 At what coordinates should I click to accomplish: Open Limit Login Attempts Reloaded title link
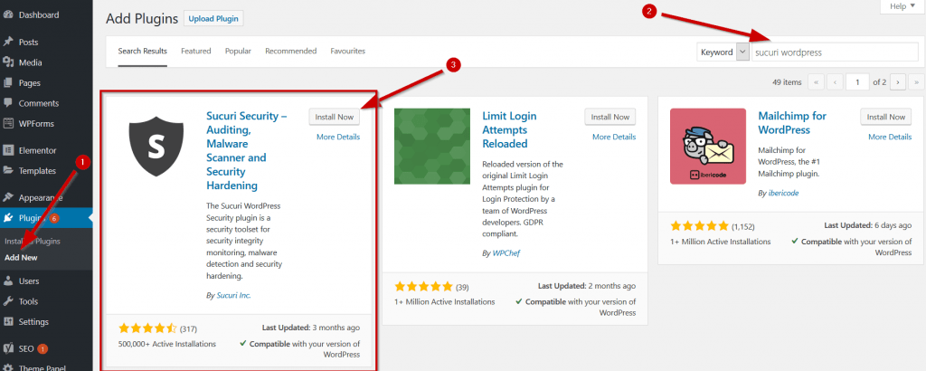510,130
